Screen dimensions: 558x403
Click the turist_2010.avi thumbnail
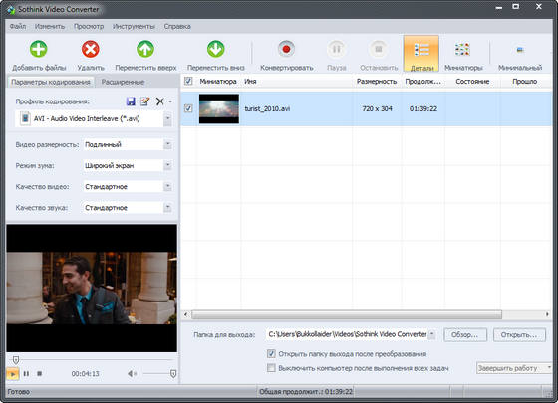(219, 108)
